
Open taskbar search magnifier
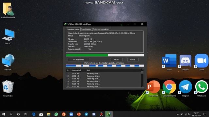[x=11, y=114]
